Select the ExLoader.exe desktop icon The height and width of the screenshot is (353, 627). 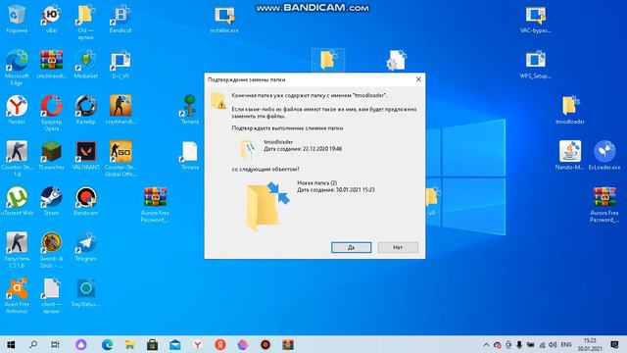click(x=604, y=155)
